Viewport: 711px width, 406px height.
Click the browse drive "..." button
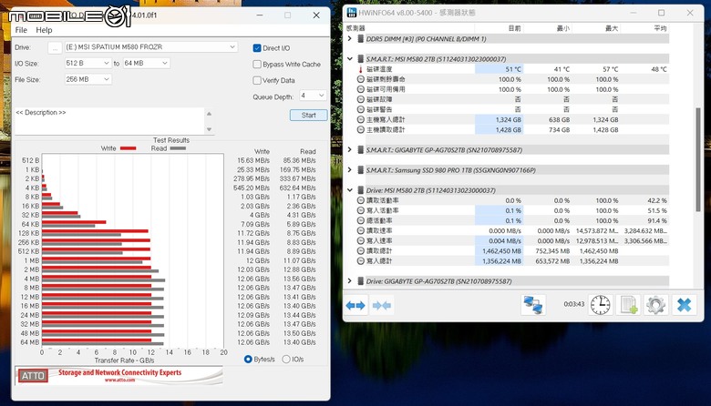click(x=55, y=47)
